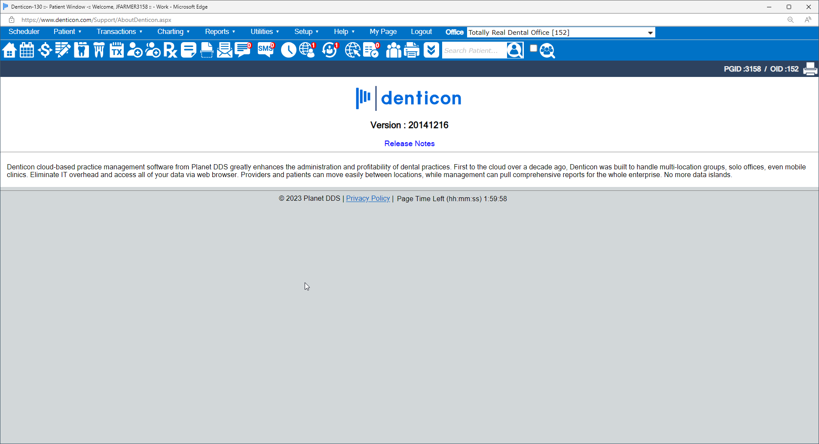This screenshot has height=444, width=819.
Task: Go to the Home icon in toolbar
Action: tap(9, 50)
